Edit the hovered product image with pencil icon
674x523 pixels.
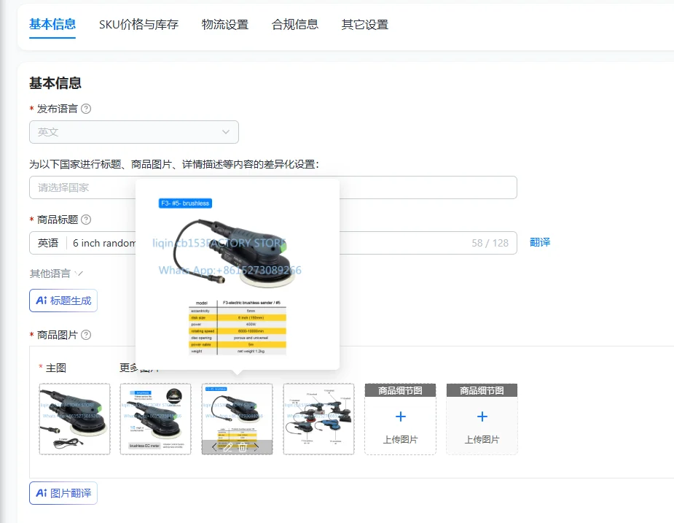click(x=228, y=447)
